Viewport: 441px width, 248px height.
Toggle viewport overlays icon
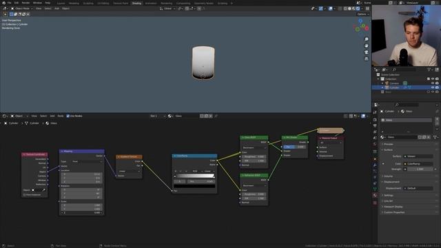tap(331, 8)
